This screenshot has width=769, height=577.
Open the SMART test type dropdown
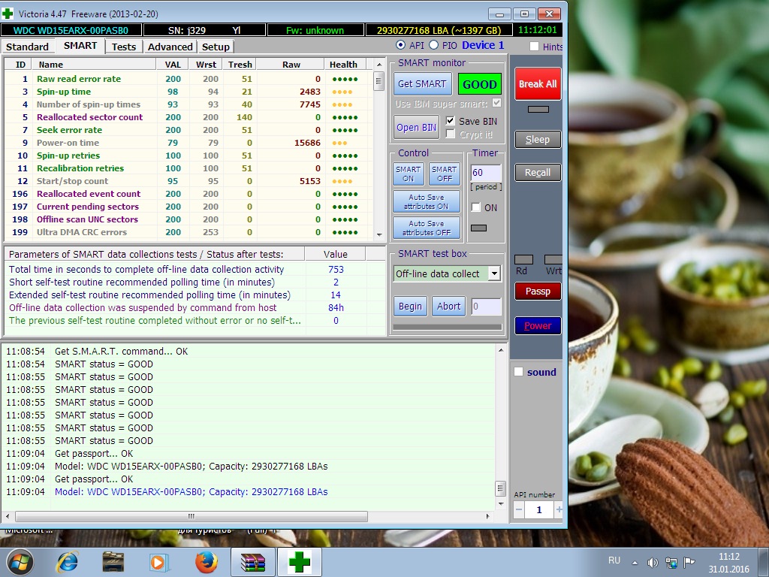(x=494, y=273)
